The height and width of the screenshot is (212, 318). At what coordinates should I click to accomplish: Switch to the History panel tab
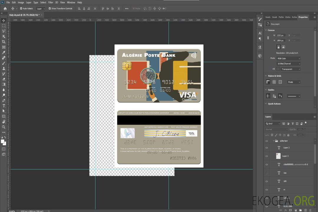pos(288,17)
